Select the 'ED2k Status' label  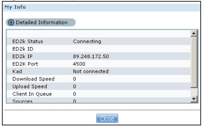coord(28,42)
